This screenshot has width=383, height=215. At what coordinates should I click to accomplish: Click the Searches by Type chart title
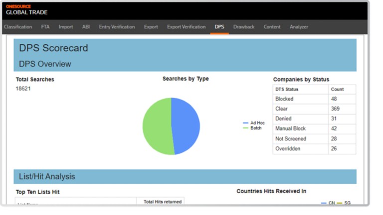click(186, 79)
